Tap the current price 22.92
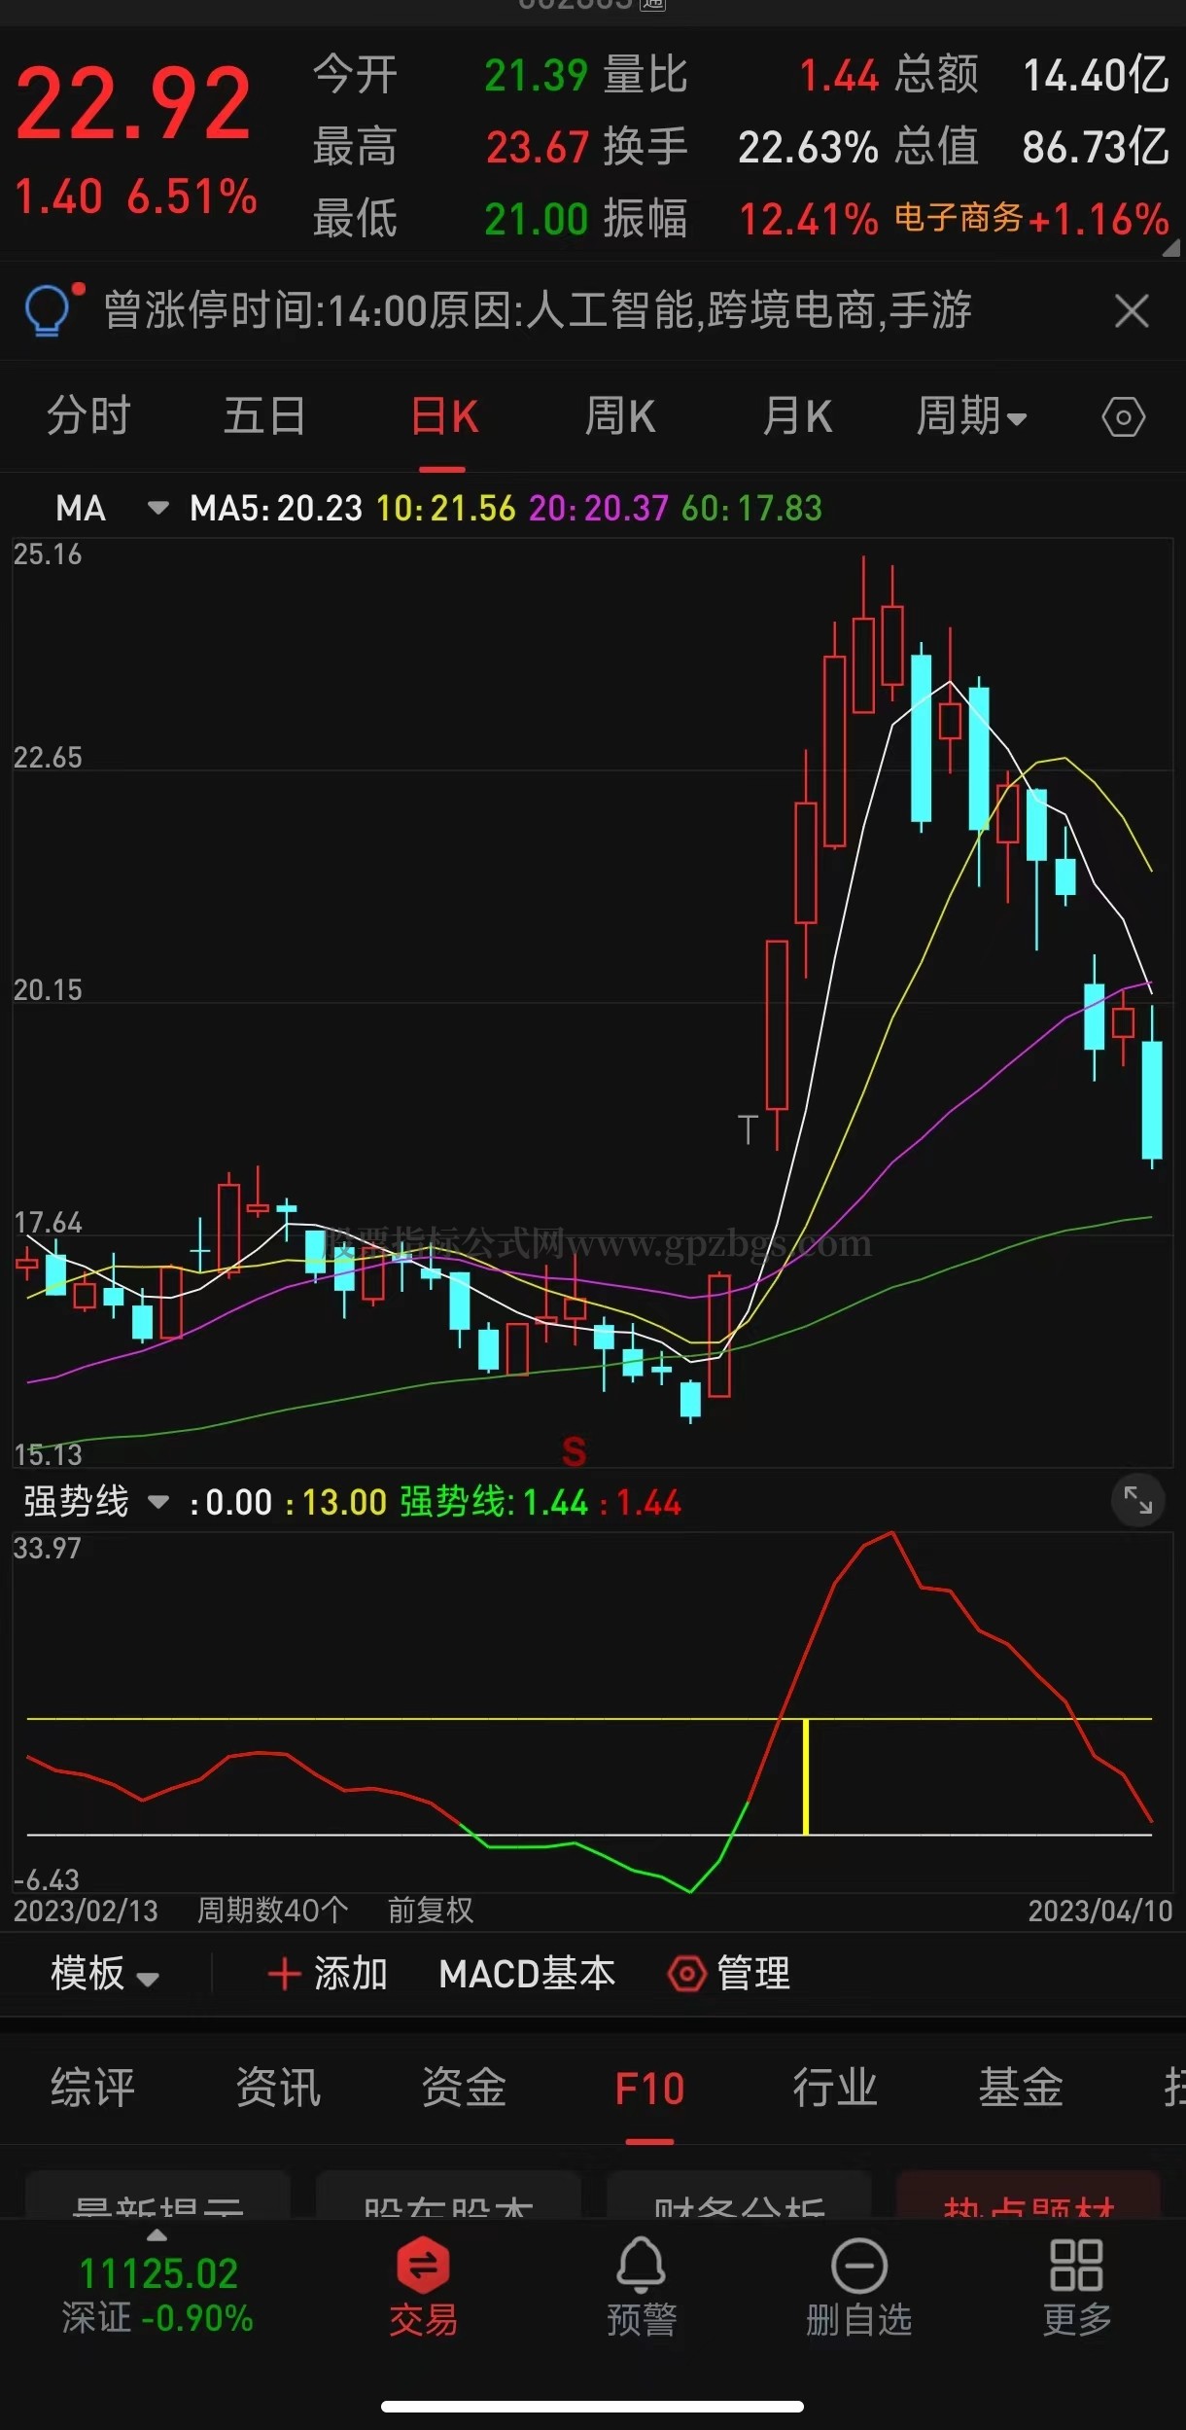1186x2430 pixels. [133, 103]
